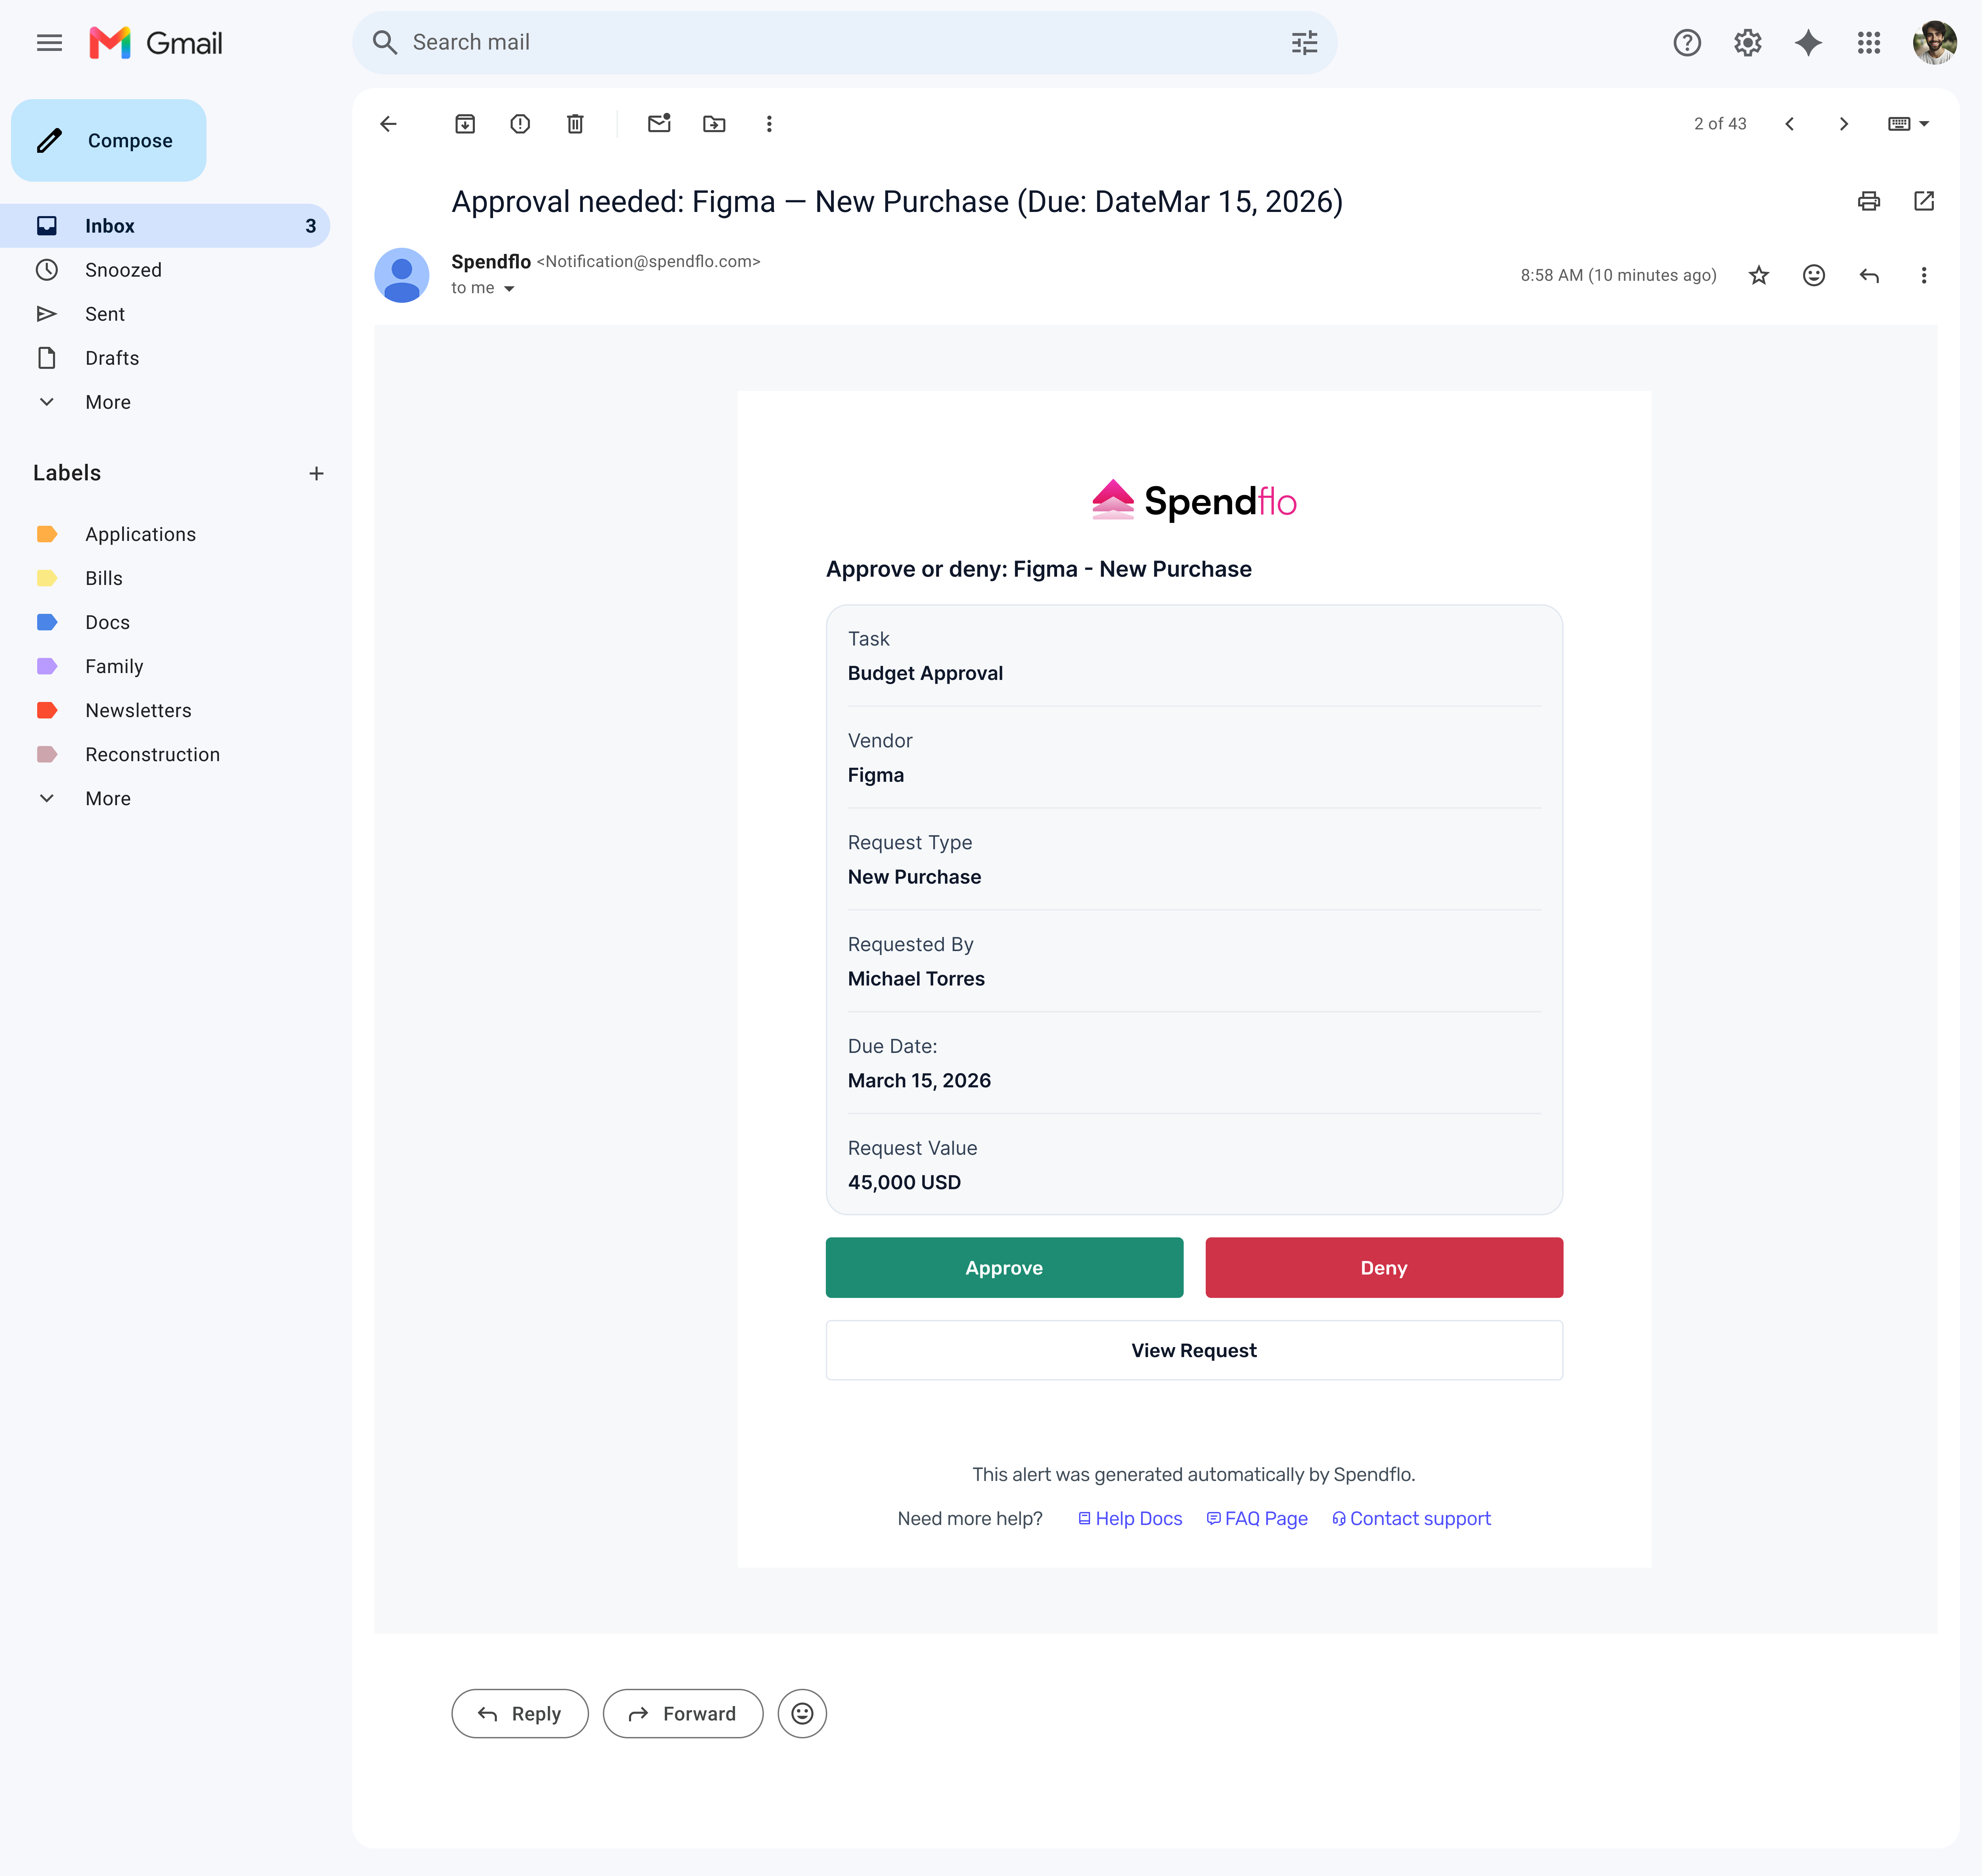Move email to folder icon
1982x1876 pixels.
(714, 124)
